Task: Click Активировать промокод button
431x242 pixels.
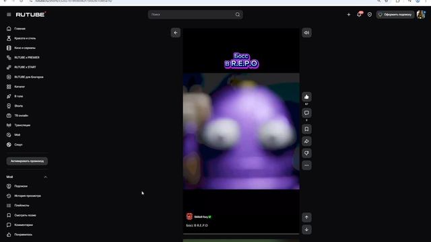Action: click(x=27, y=161)
